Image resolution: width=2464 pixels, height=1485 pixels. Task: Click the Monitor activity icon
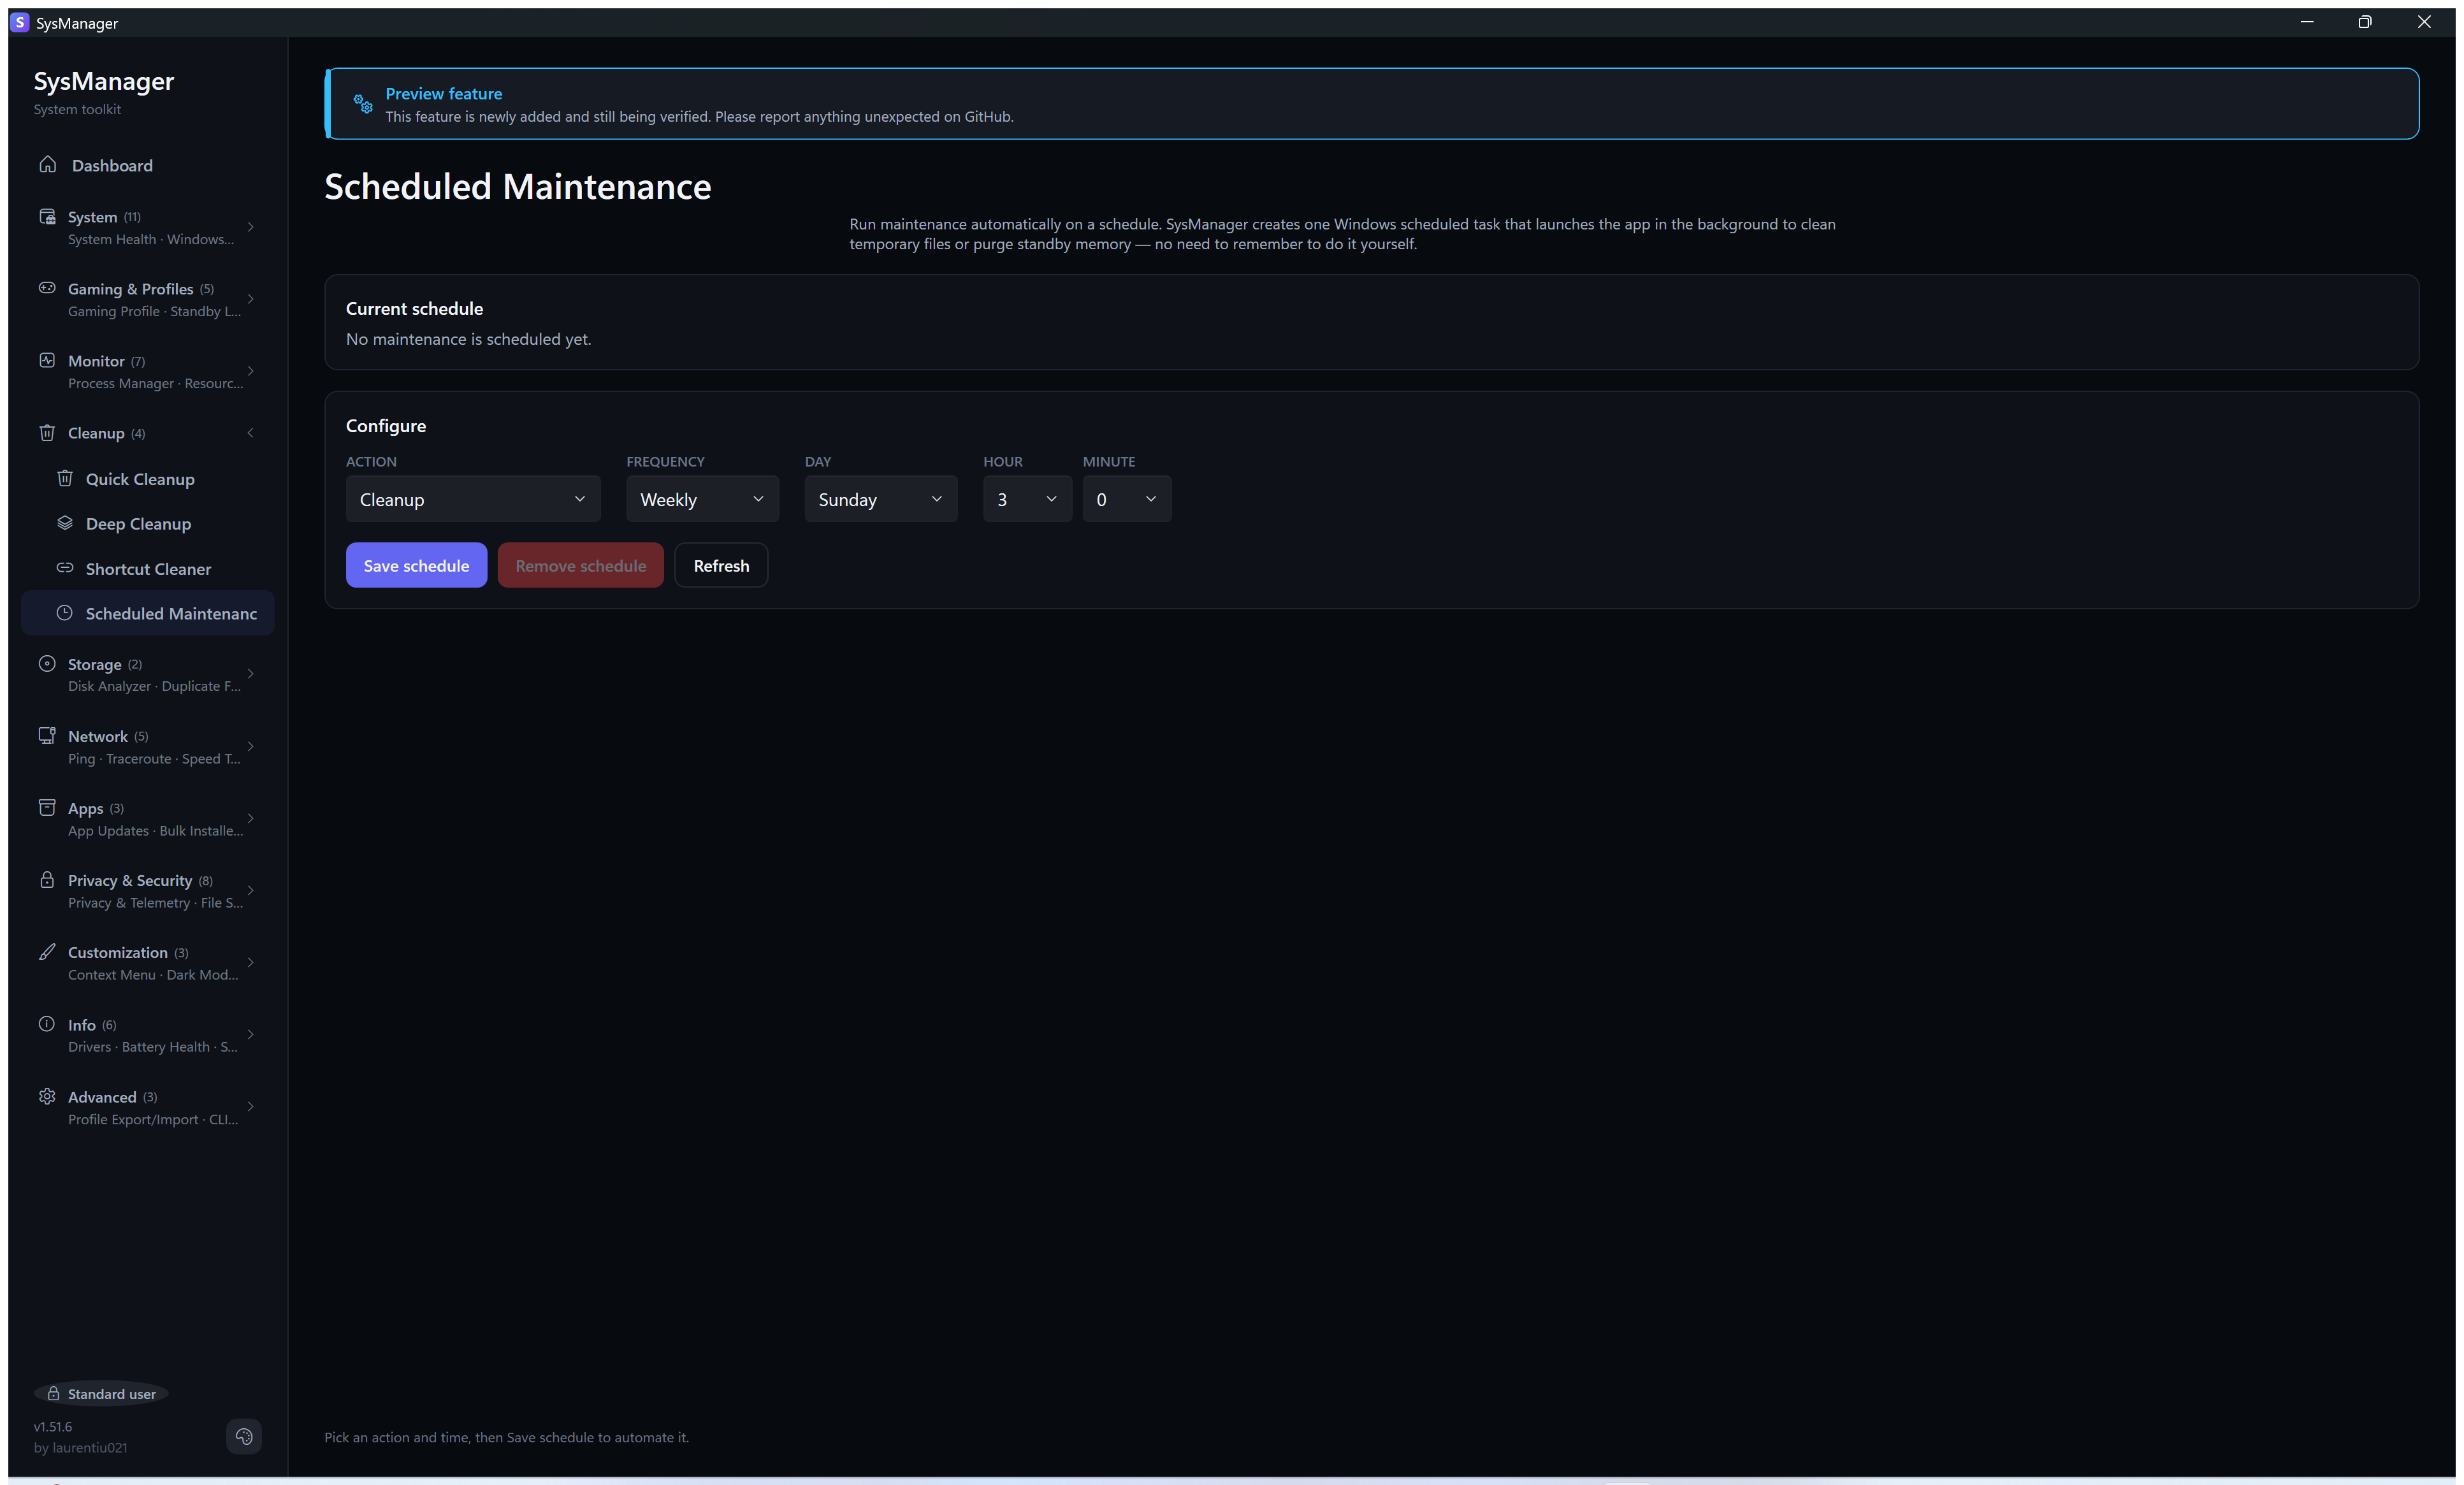pos(47,360)
